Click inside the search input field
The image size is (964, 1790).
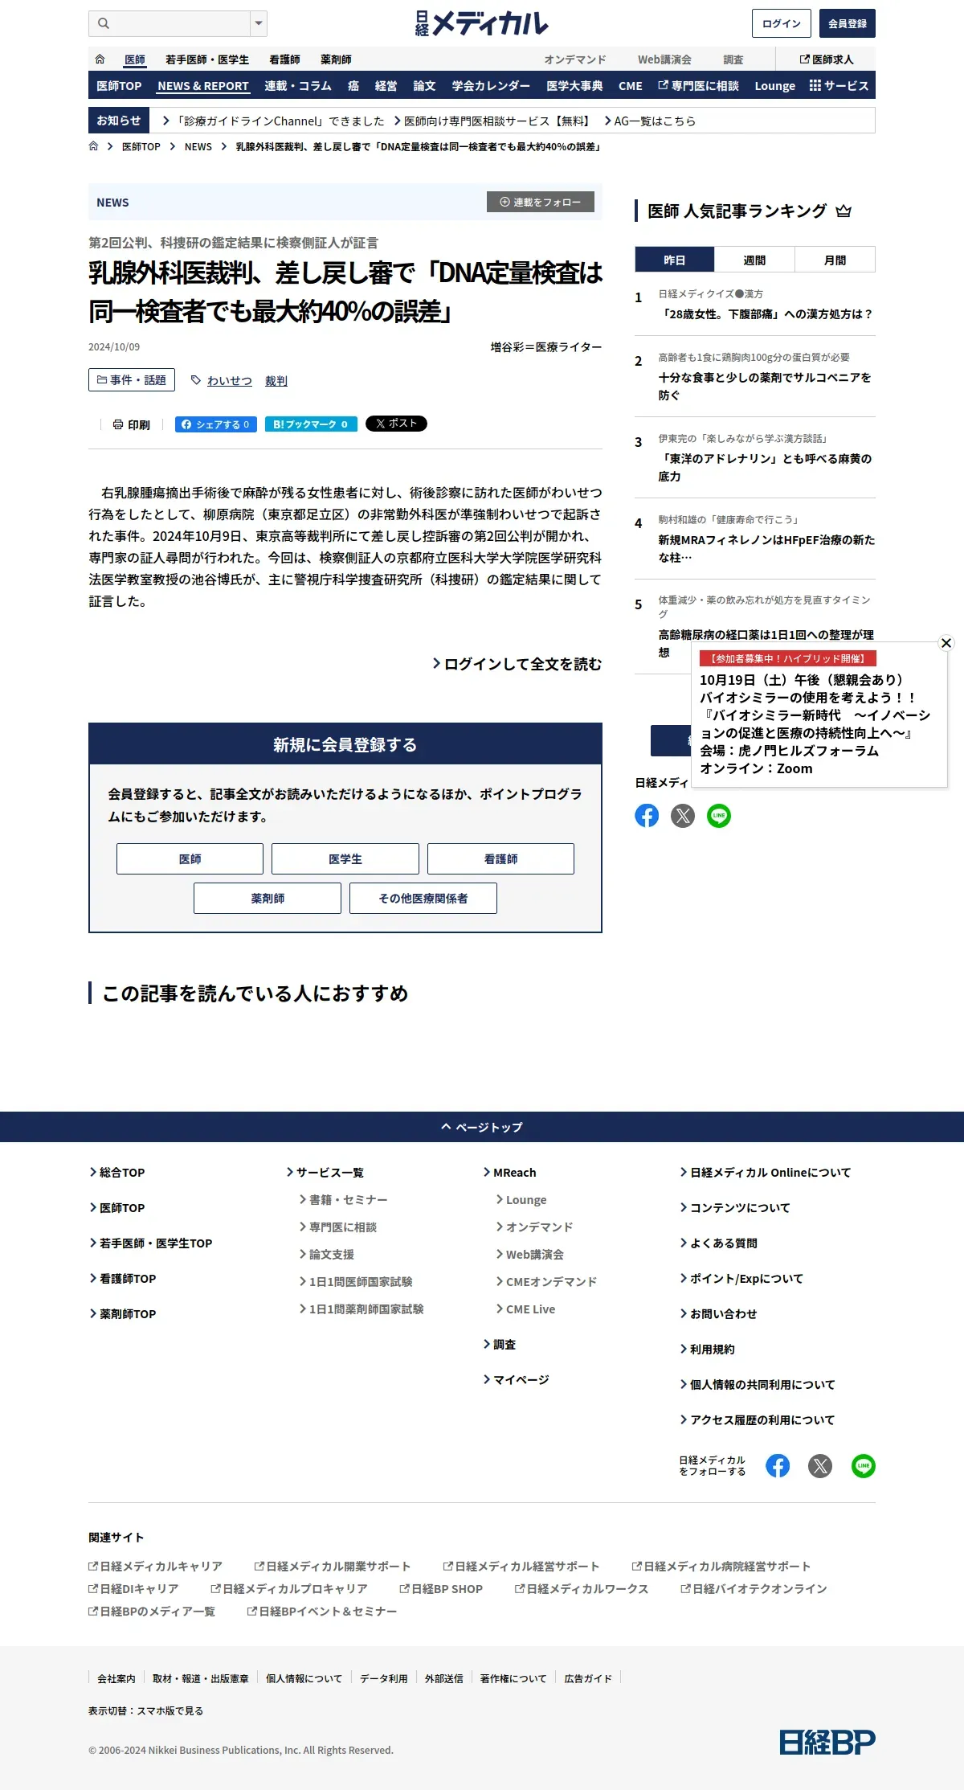pos(181,23)
